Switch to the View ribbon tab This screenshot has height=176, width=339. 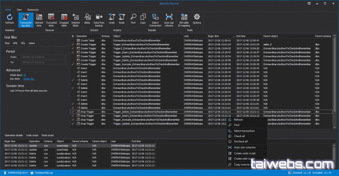click(x=20, y=9)
